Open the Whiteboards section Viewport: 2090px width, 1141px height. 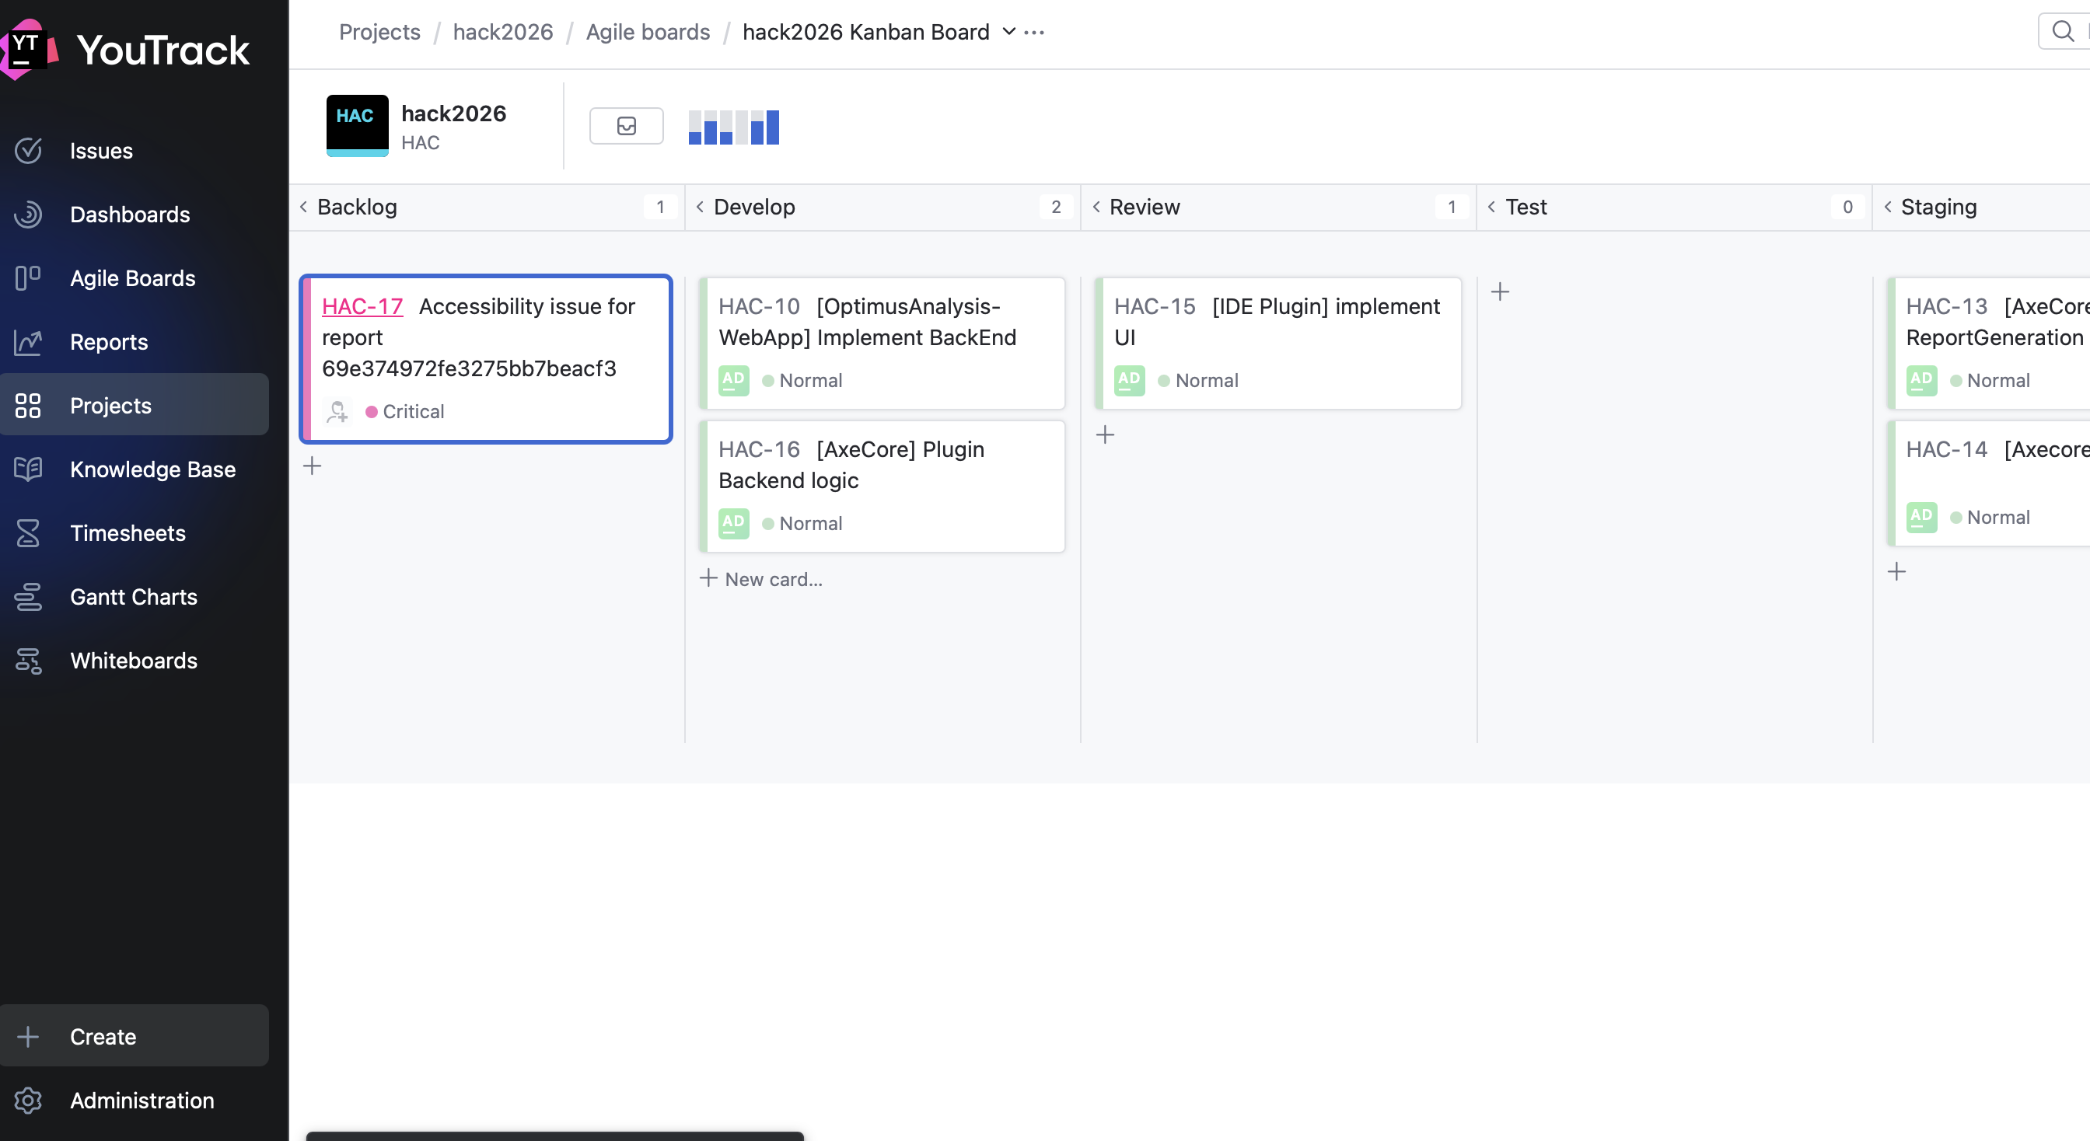point(134,660)
